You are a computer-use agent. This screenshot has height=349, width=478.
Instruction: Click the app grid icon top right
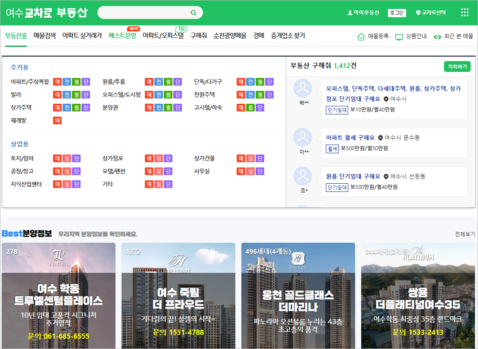coord(464,13)
